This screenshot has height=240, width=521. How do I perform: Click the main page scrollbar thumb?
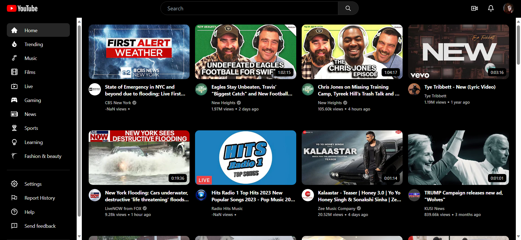pos(518,45)
